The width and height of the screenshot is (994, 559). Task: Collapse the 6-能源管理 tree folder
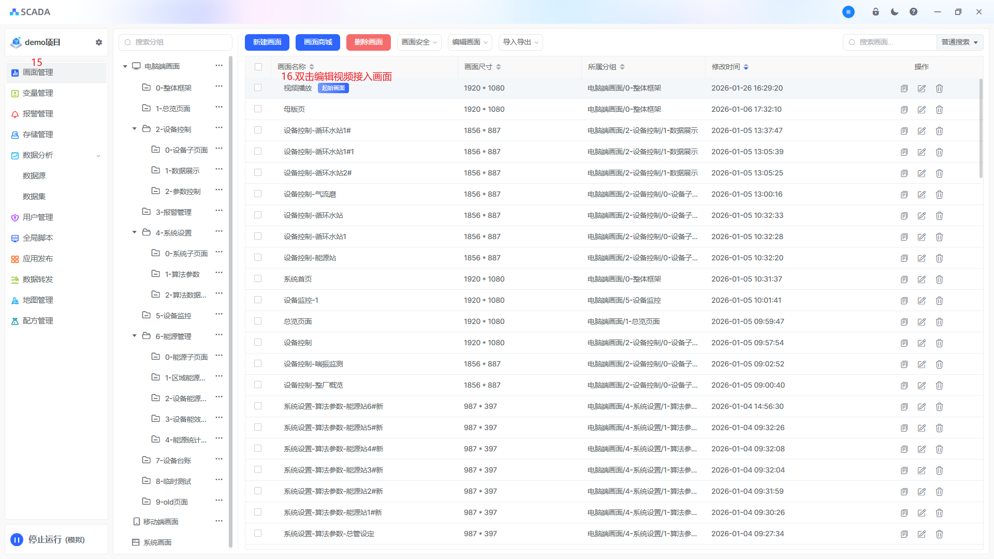coord(135,336)
